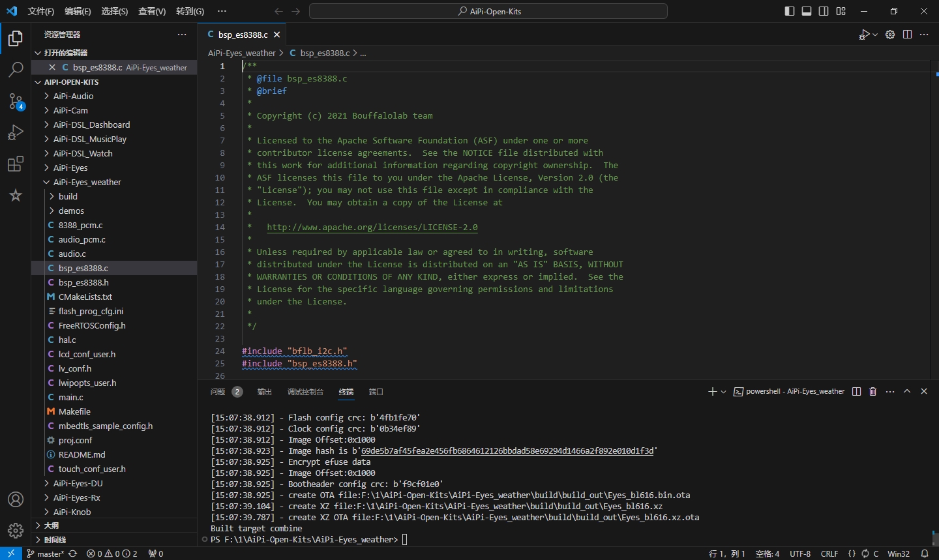The image size is (939, 560).
Task: Switch to Debug Console tab
Action: [x=305, y=392]
